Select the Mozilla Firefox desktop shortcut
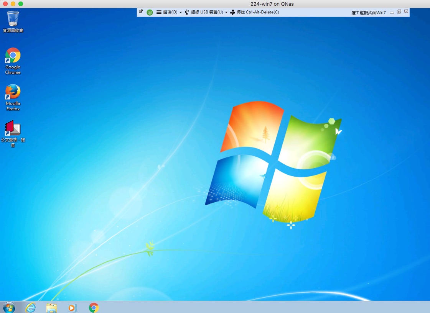Screen dimensions: 430x313 [13, 97]
